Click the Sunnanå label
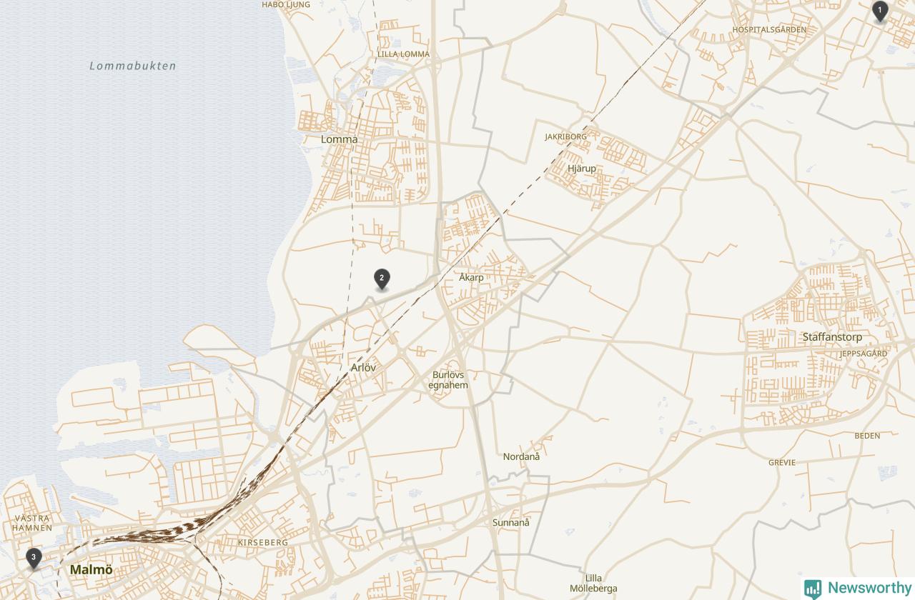 511,523
